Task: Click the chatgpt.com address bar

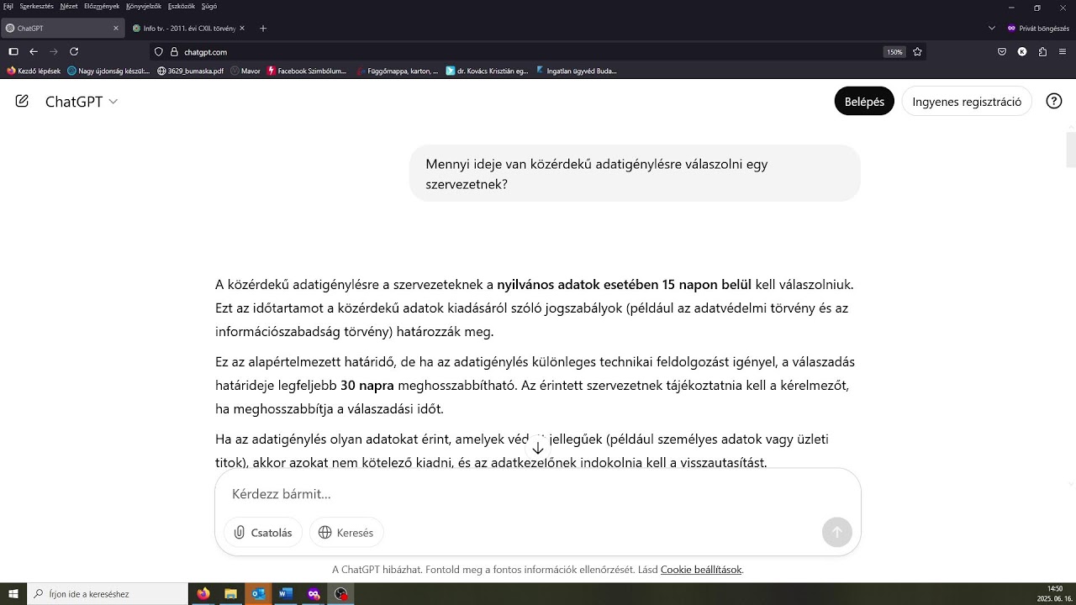Action: 538,51
